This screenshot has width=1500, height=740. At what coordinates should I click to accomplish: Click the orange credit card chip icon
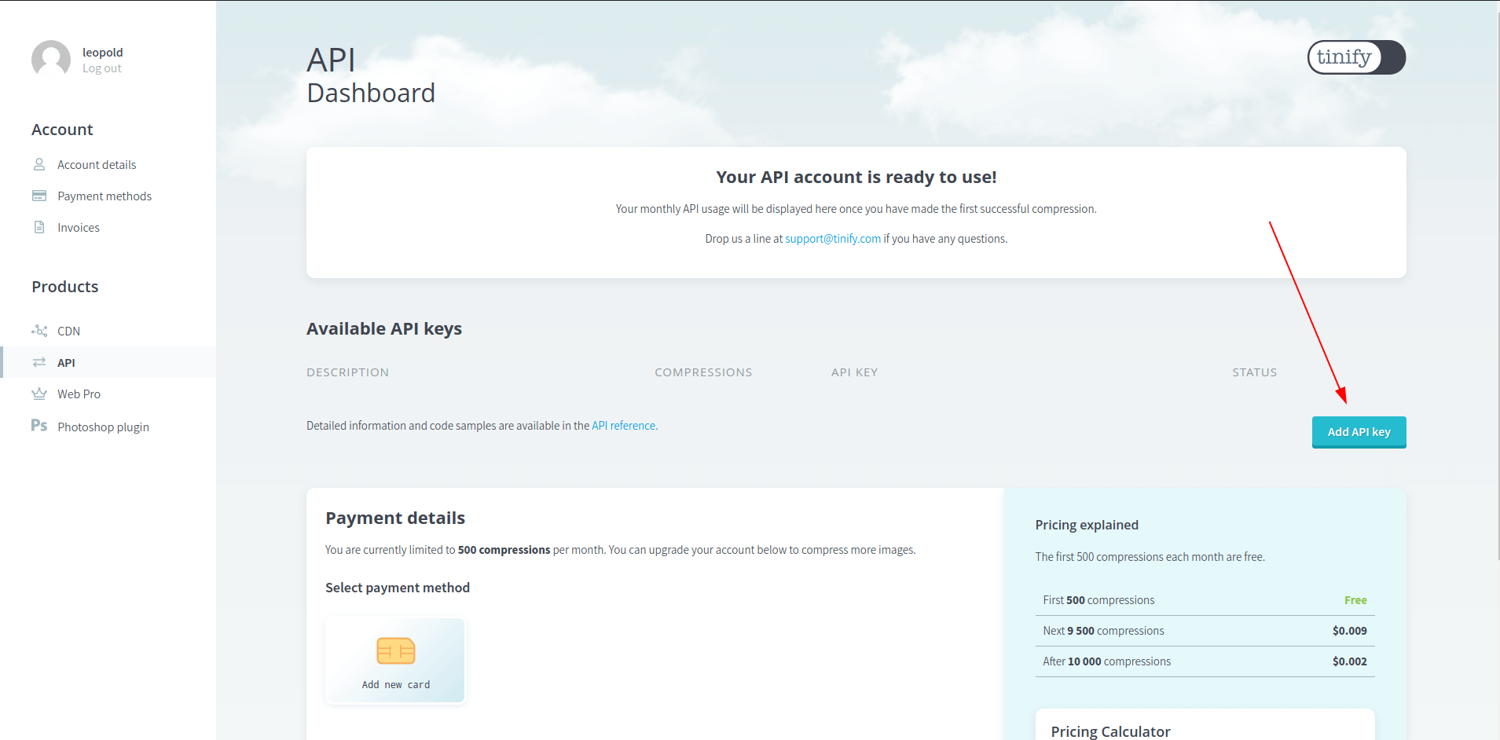pyautogui.click(x=396, y=650)
